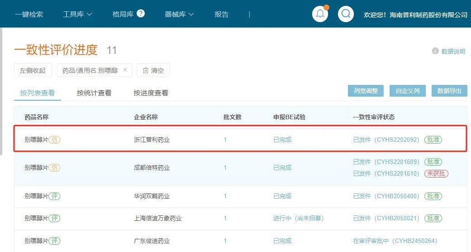The height and width of the screenshot is (252, 471).
Task: Click the 数据导出 button
Action: point(449,91)
